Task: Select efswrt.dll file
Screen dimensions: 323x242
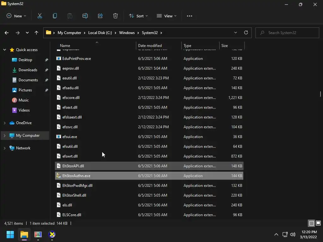Action: point(149,156)
